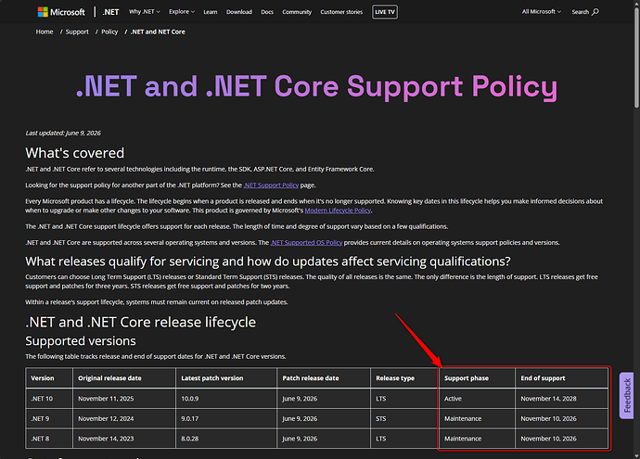The height and width of the screenshot is (459, 640).
Task: Click the End of support header
Action: [x=562, y=378]
